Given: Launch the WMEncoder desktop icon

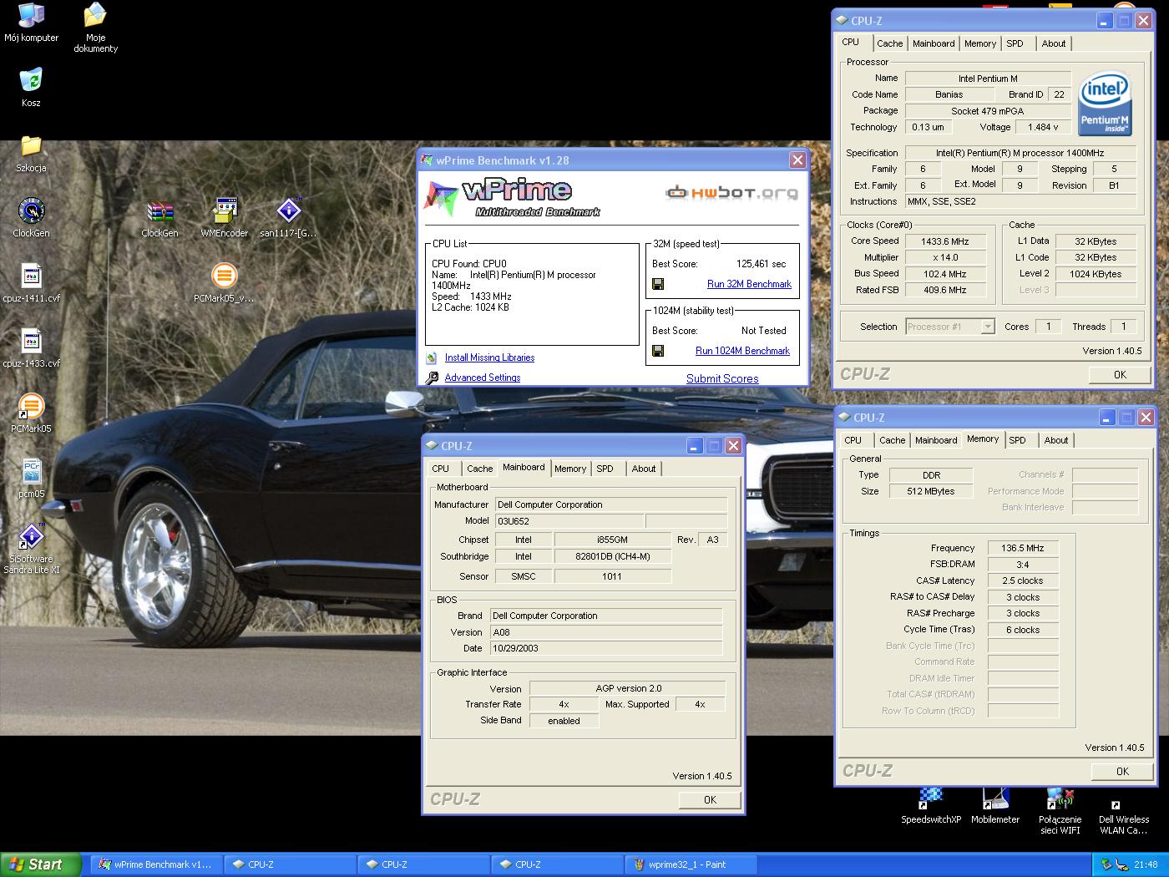Looking at the screenshot, I should point(225,210).
